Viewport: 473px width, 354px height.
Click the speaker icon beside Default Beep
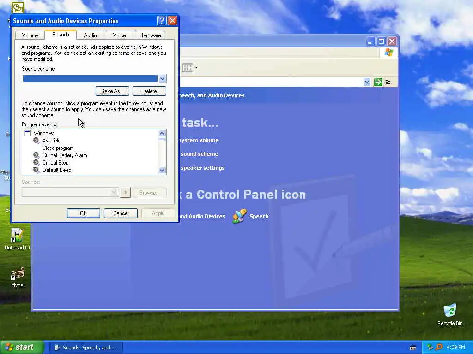[36, 170]
